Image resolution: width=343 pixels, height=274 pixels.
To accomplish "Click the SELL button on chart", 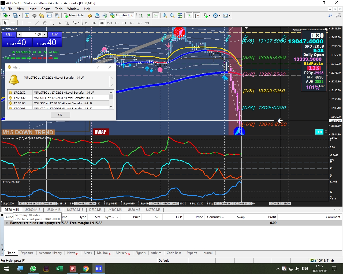I will click(x=9, y=35).
